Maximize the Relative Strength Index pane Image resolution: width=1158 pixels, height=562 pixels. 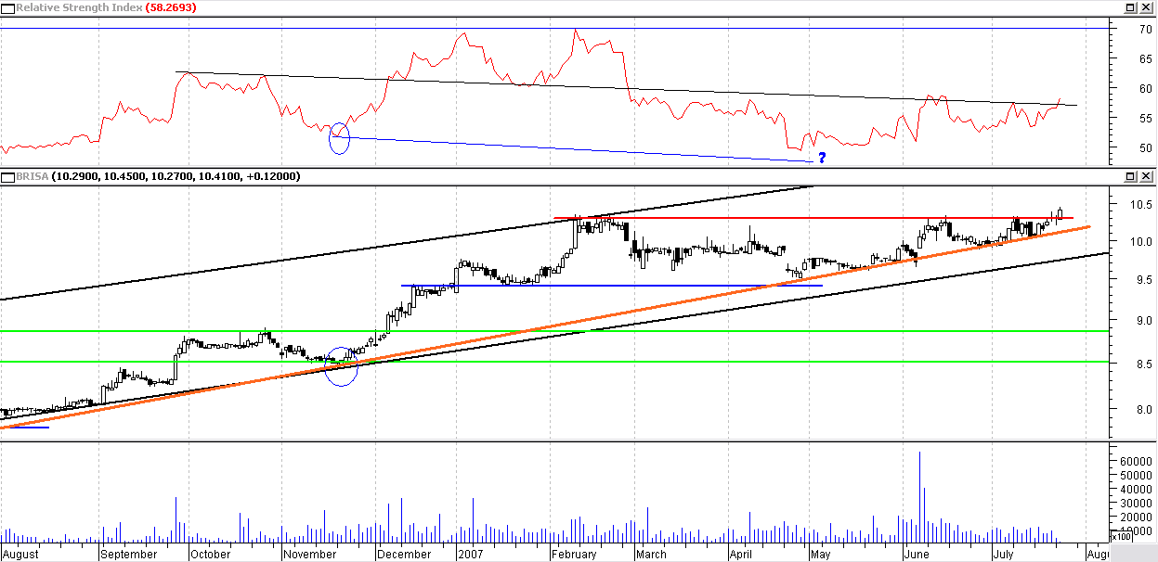1131,6
